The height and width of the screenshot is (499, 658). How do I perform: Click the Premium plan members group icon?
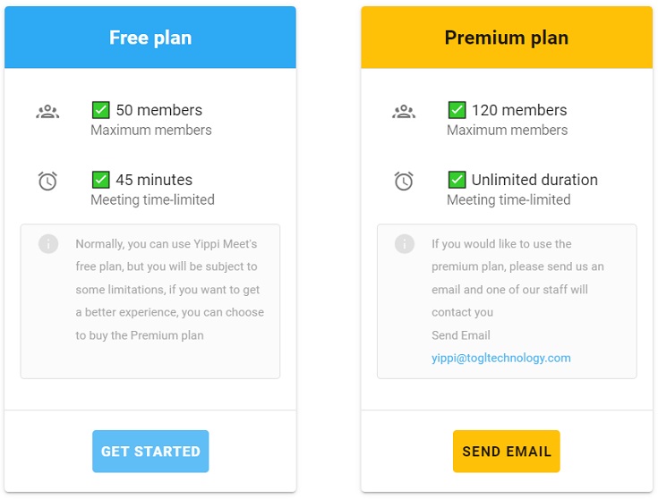click(x=404, y=112)
